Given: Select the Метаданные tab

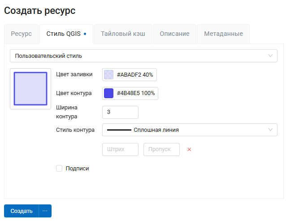Looking at the screenshot, I should (x=223, y=34).
